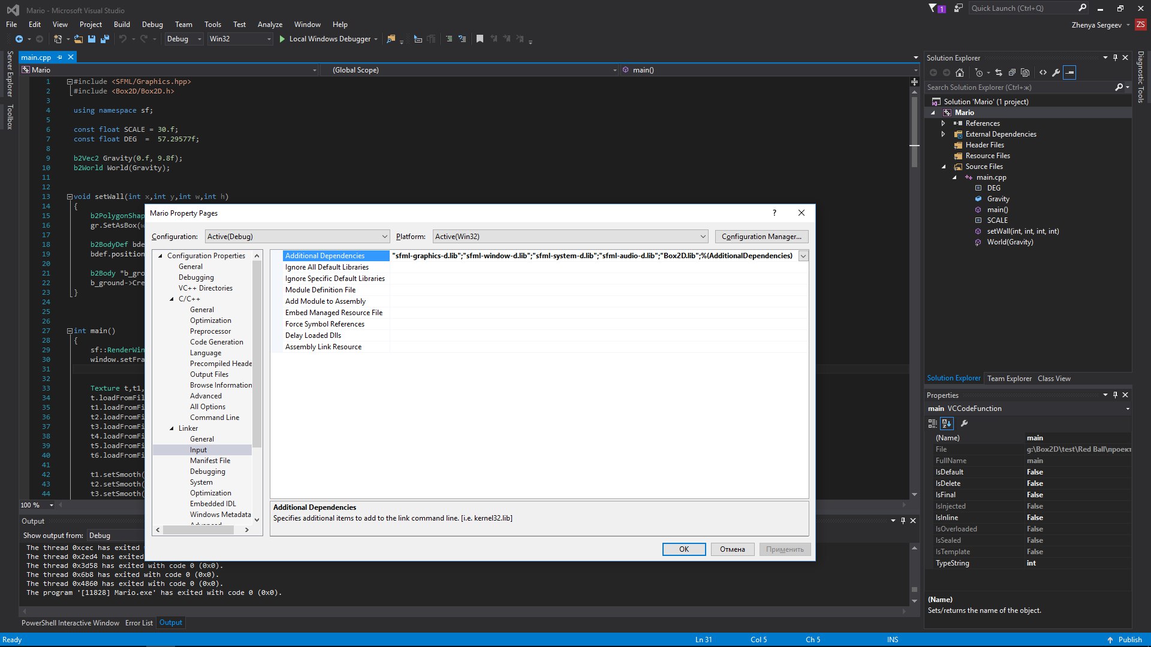Collapse the C/C++ node in property tree
This screenshot has height=647, width=1151.
pos(171,299)
